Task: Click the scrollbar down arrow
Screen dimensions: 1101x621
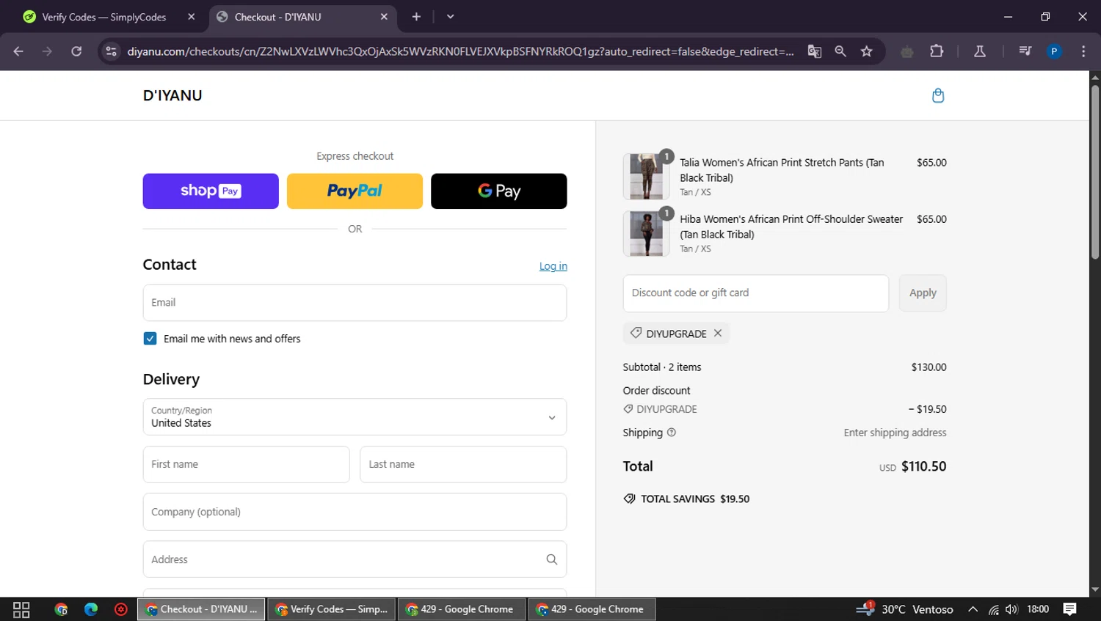Action: coord(1095,589)
